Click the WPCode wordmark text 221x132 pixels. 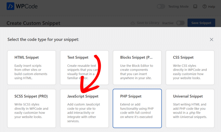click(x=27, y=6)
